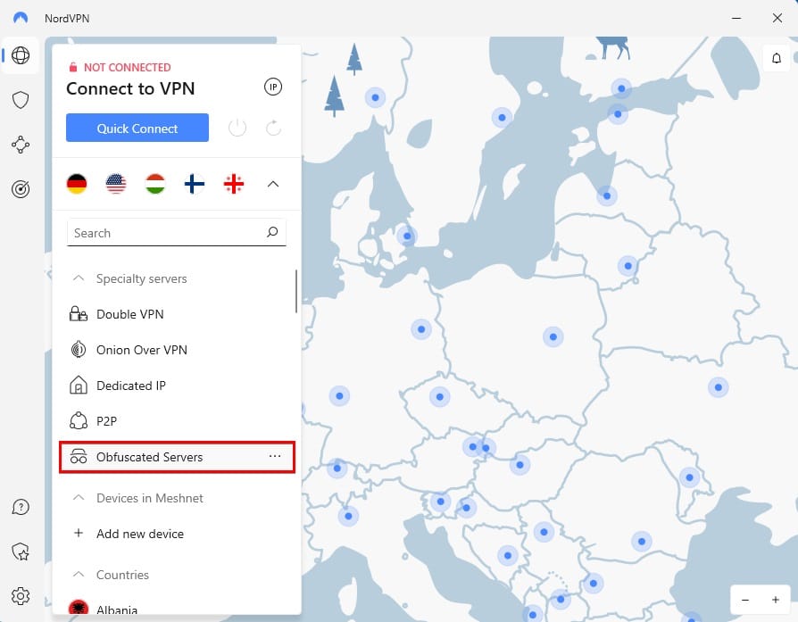The height and width of the screenshot is (622, 798).
Task: Open the notifications bell icon
Action: pos(777,58)
